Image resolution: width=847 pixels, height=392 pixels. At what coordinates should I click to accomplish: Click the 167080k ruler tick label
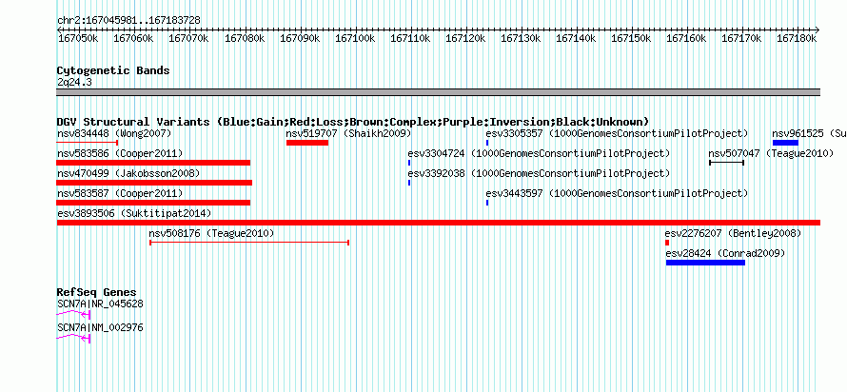[245, 39]
